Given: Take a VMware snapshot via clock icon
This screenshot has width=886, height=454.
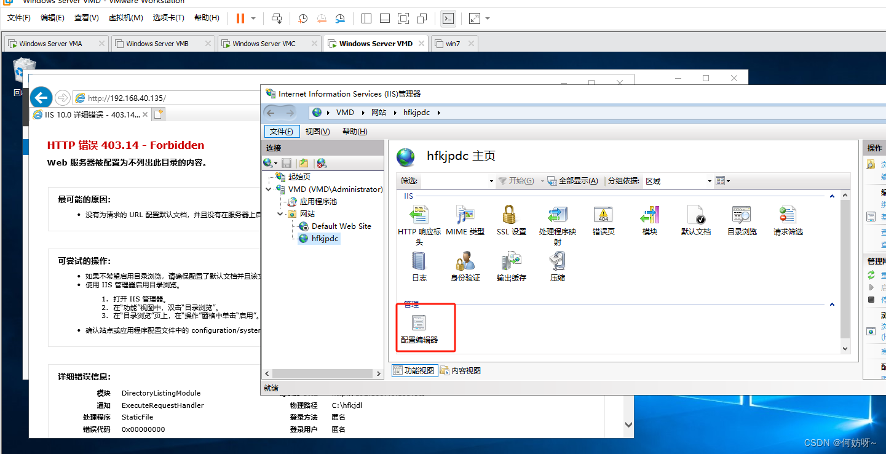Looking at the screenshot, I should click(303, 18).
